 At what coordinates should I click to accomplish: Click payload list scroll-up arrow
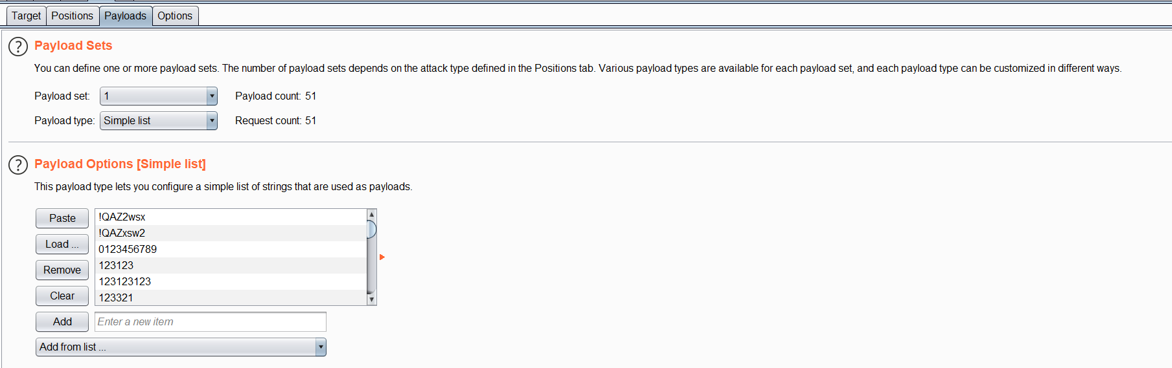371,214
